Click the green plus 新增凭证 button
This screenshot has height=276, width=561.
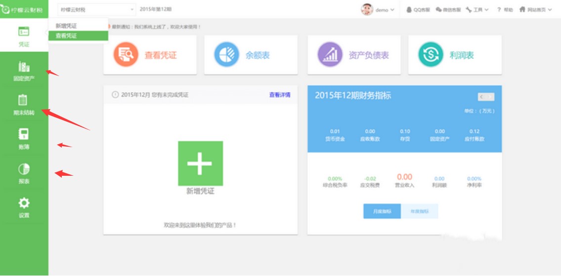(200, 163)
